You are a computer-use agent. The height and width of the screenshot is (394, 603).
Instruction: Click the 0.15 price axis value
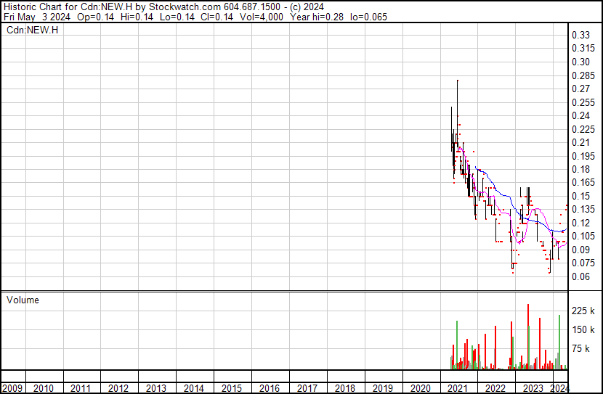tap(580, 196)
